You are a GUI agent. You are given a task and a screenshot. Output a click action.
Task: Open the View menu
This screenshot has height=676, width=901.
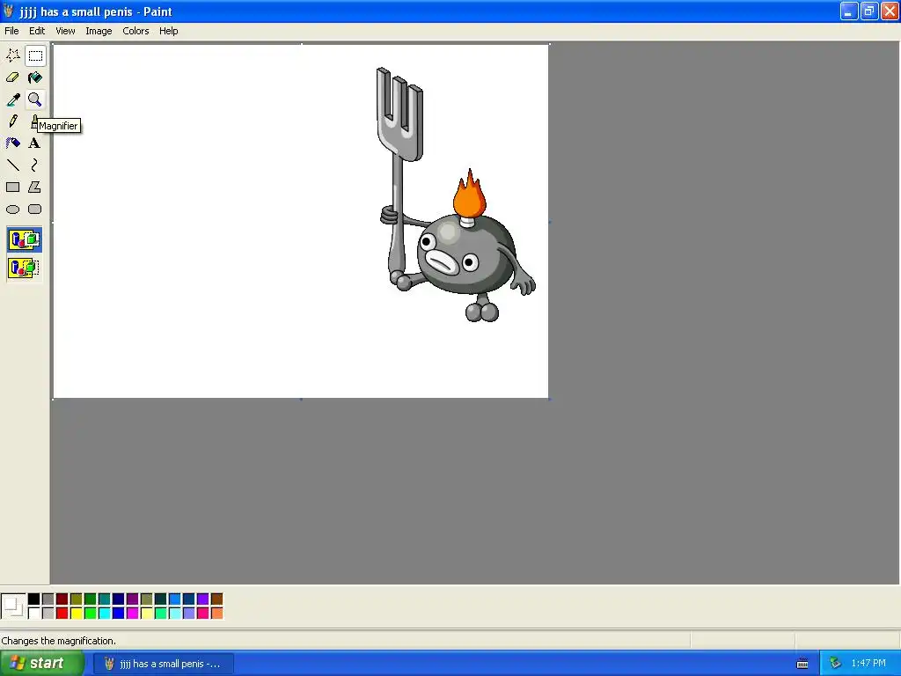coord(65,31)
